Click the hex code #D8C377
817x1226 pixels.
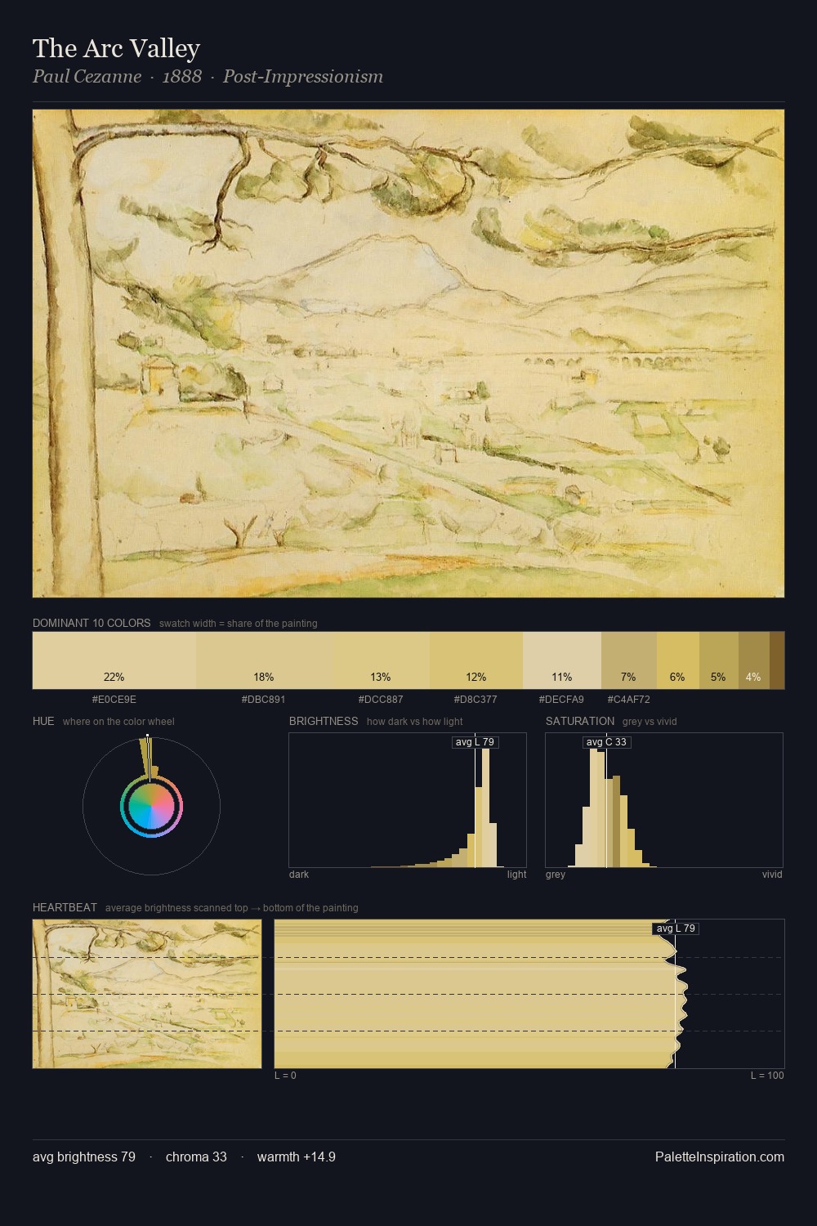(475, 700)
